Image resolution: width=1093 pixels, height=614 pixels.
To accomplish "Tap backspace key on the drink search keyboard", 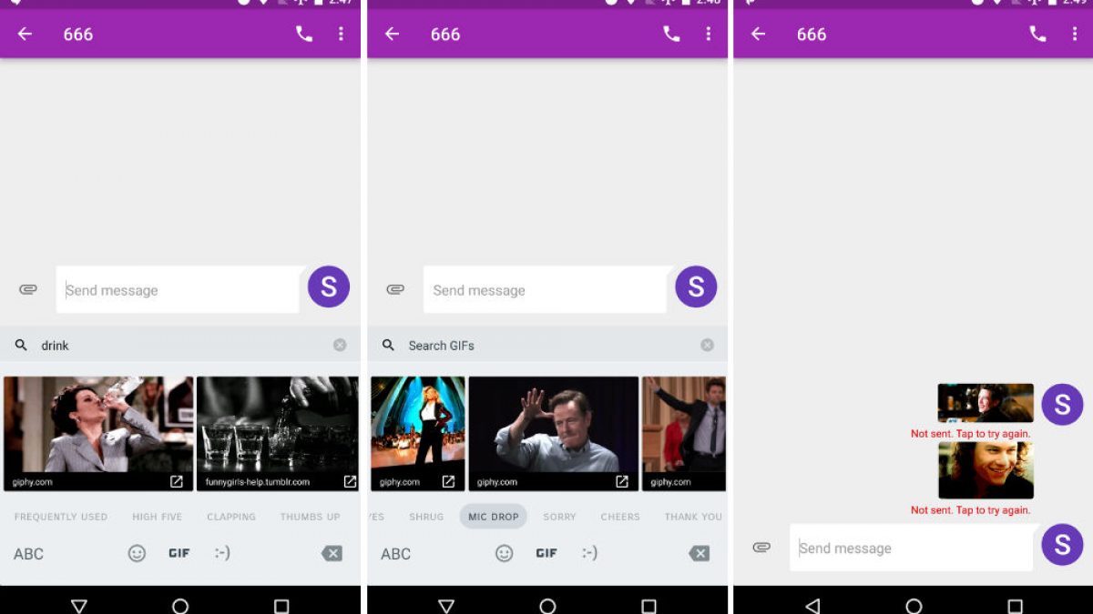I will [332, 553].
